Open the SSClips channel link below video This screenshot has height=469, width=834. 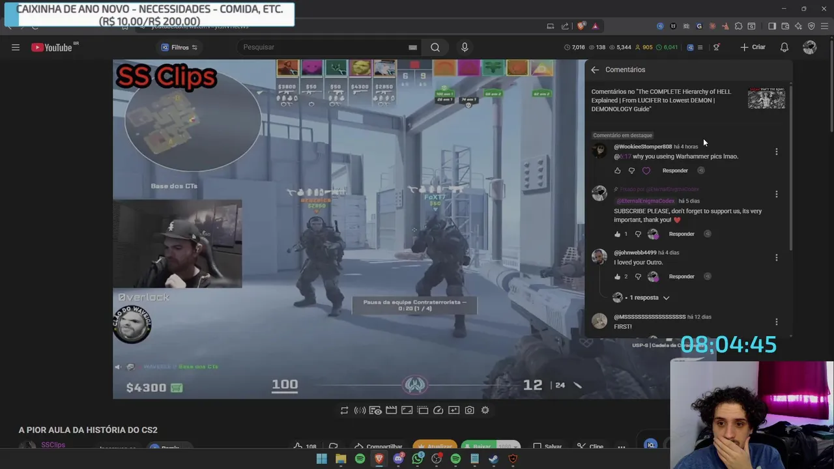tap(53, 445)
